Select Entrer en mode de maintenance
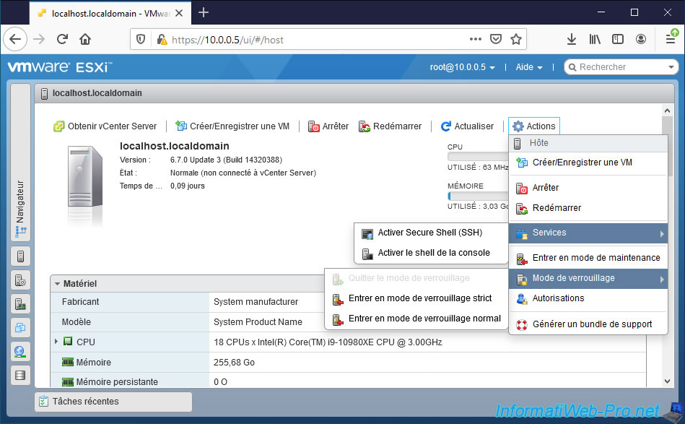The width and height of the screenshot is (685, 424). coord(595,258)
